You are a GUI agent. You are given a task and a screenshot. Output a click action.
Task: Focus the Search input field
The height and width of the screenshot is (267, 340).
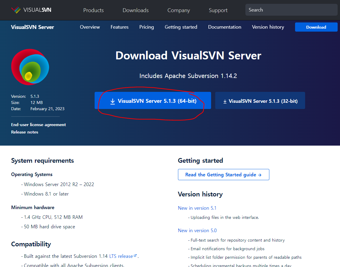[x=291, y=10]
